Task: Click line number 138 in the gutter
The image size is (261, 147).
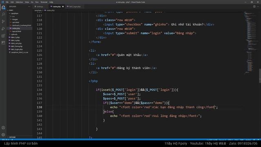Action: pyautogui.click(x=40, y=107)
